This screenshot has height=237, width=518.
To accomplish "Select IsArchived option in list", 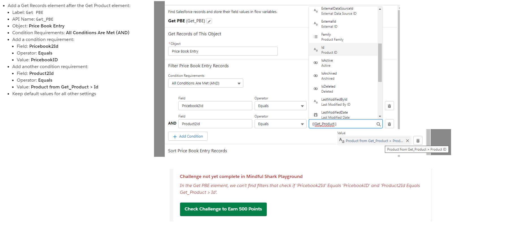I will click(x=343, y=76).
